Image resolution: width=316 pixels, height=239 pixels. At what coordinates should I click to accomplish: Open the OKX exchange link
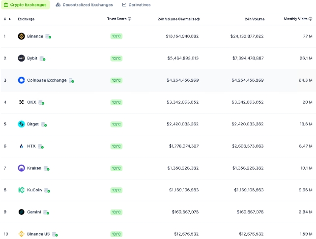coord(31,102)
